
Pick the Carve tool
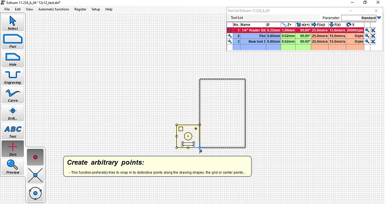(x=13, y=95)
